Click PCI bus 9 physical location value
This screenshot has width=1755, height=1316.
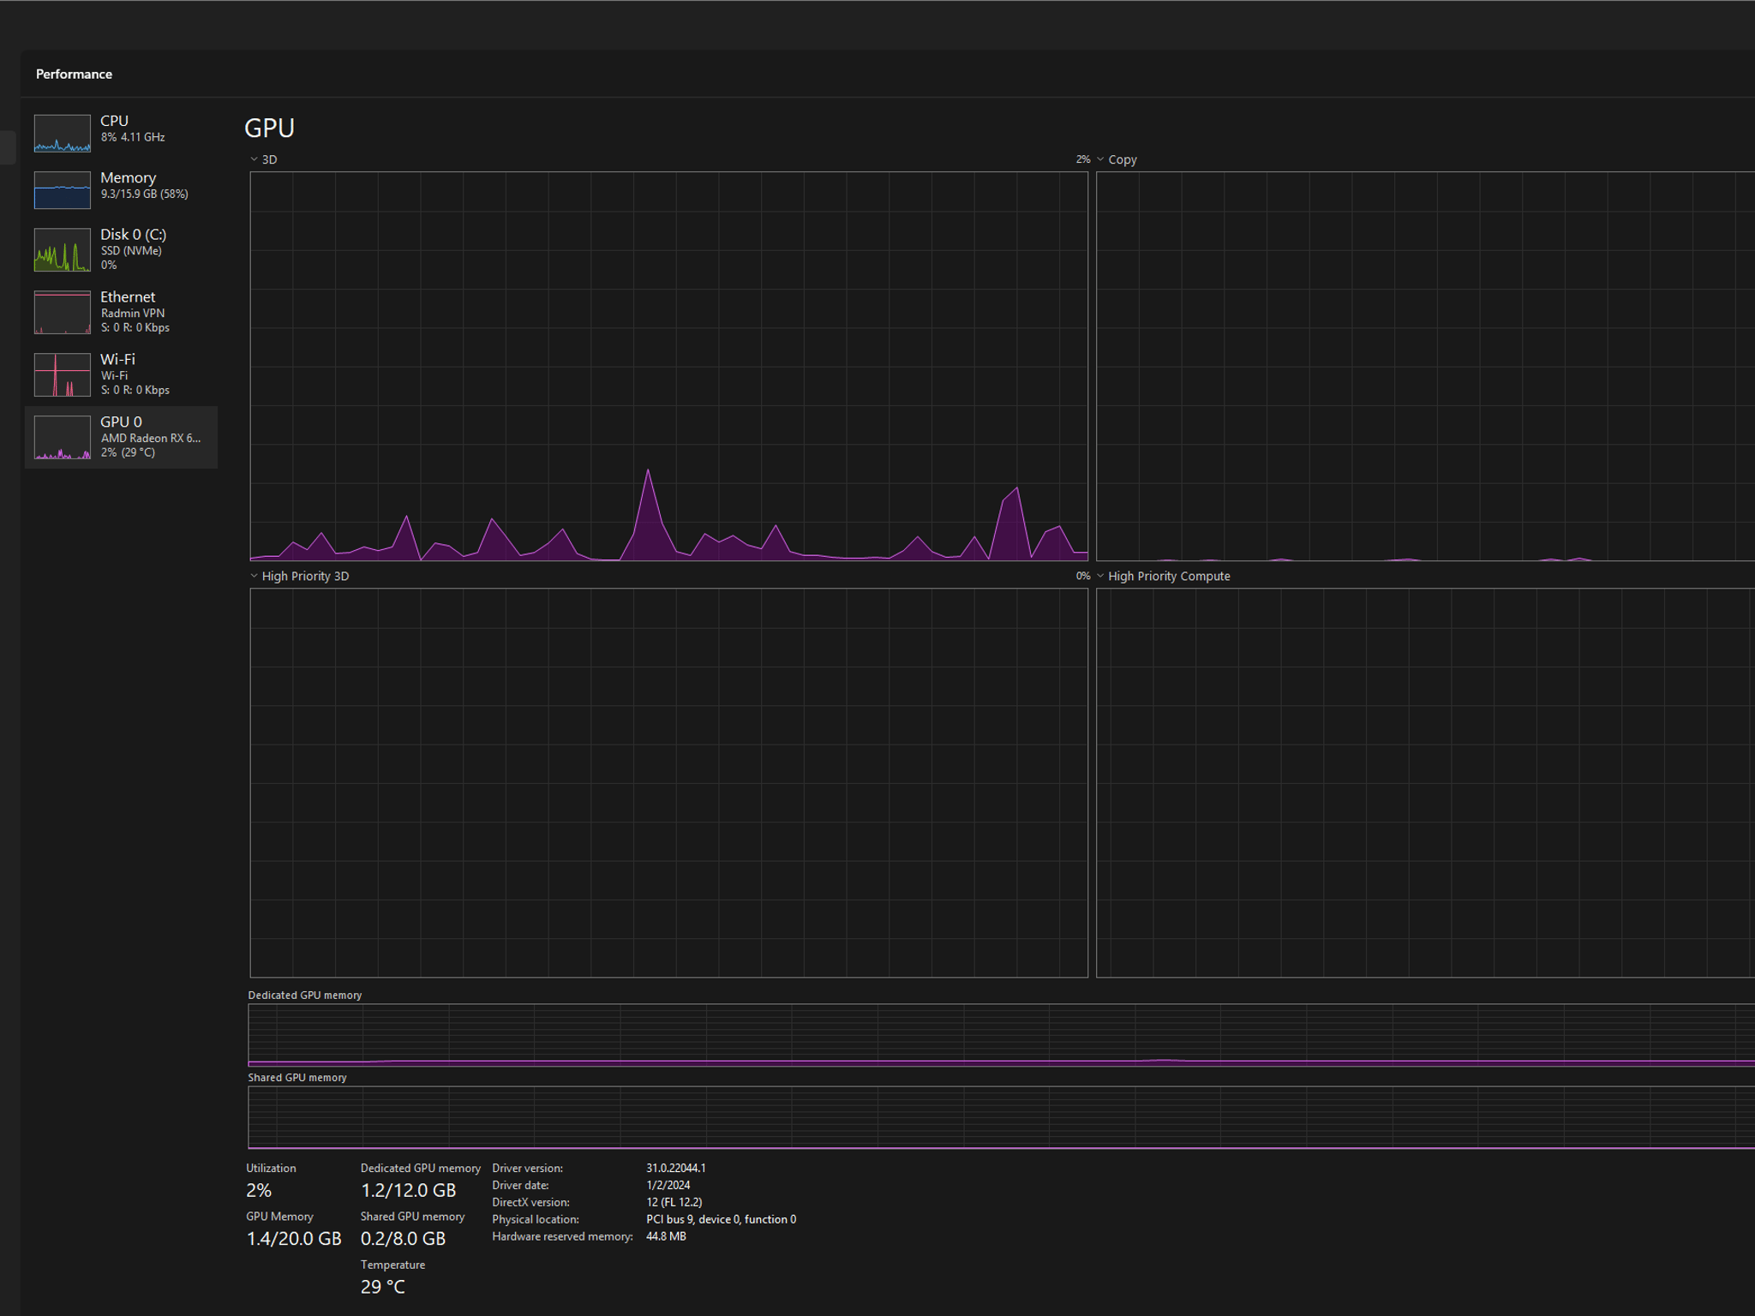click(721, 1219)
